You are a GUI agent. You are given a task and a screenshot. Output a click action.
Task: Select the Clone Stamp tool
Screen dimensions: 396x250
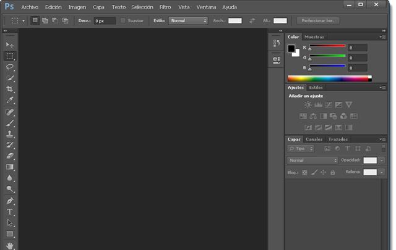point(10,134)
